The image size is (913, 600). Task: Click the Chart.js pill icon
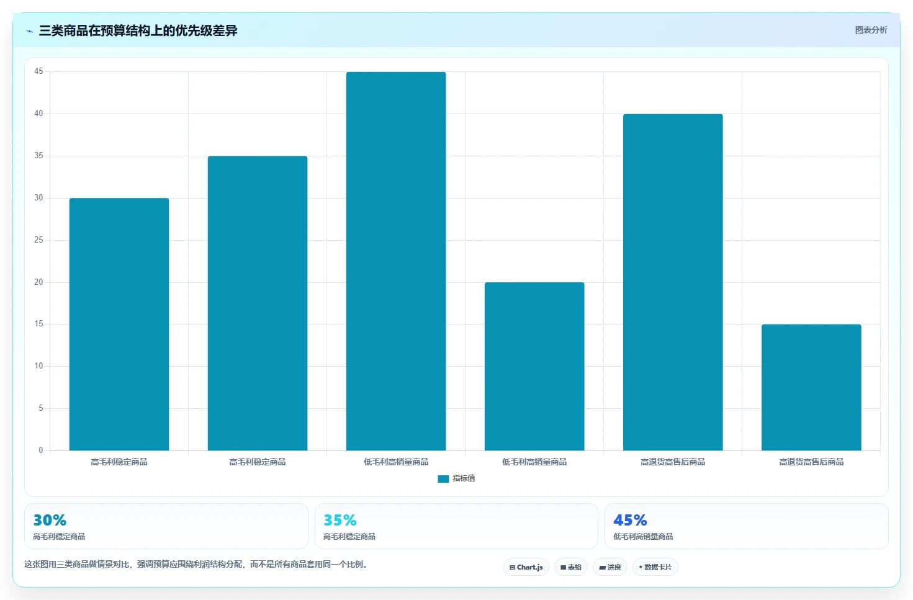tap(512, 567)
